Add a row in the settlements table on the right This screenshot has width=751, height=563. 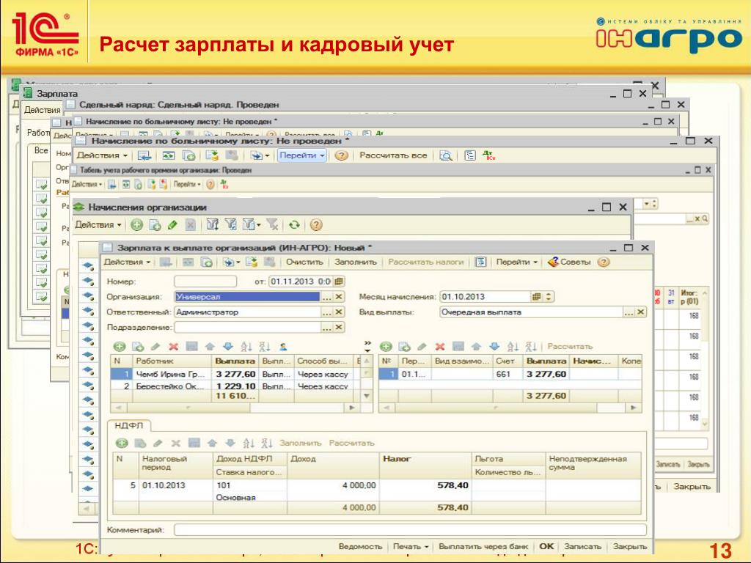click(x=386, y=347)
